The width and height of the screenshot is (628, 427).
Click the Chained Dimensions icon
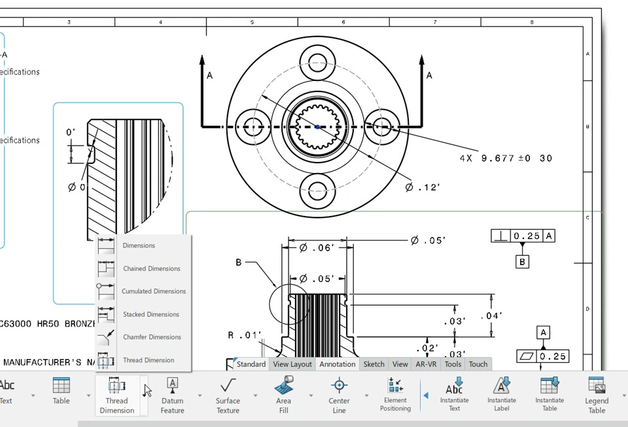pyautogui.click(x=106, y=268)
